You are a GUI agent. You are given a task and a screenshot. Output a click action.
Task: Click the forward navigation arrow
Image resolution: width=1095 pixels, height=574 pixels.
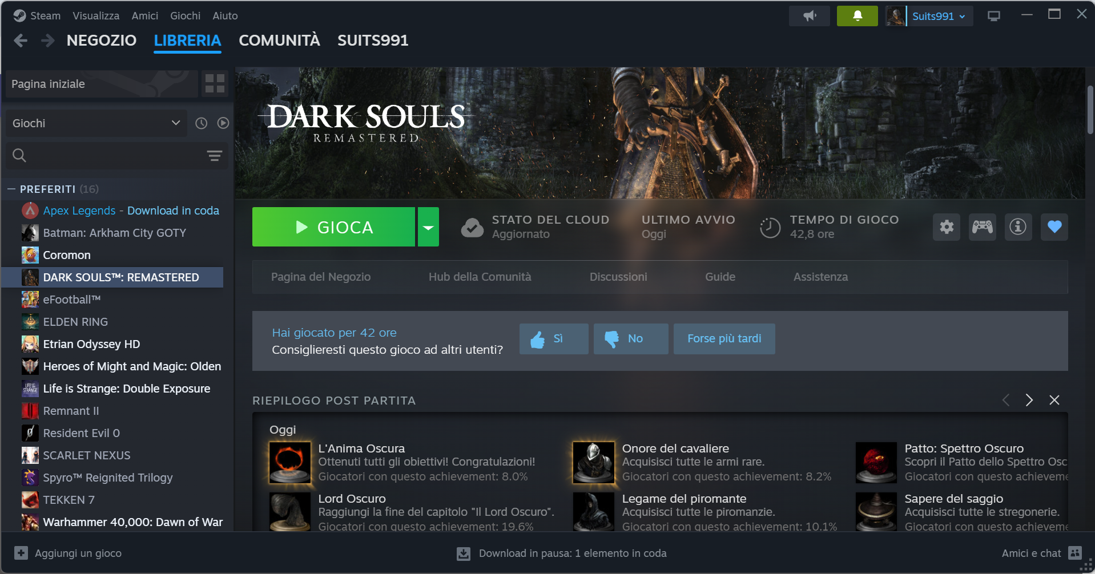tap(48, 41)
